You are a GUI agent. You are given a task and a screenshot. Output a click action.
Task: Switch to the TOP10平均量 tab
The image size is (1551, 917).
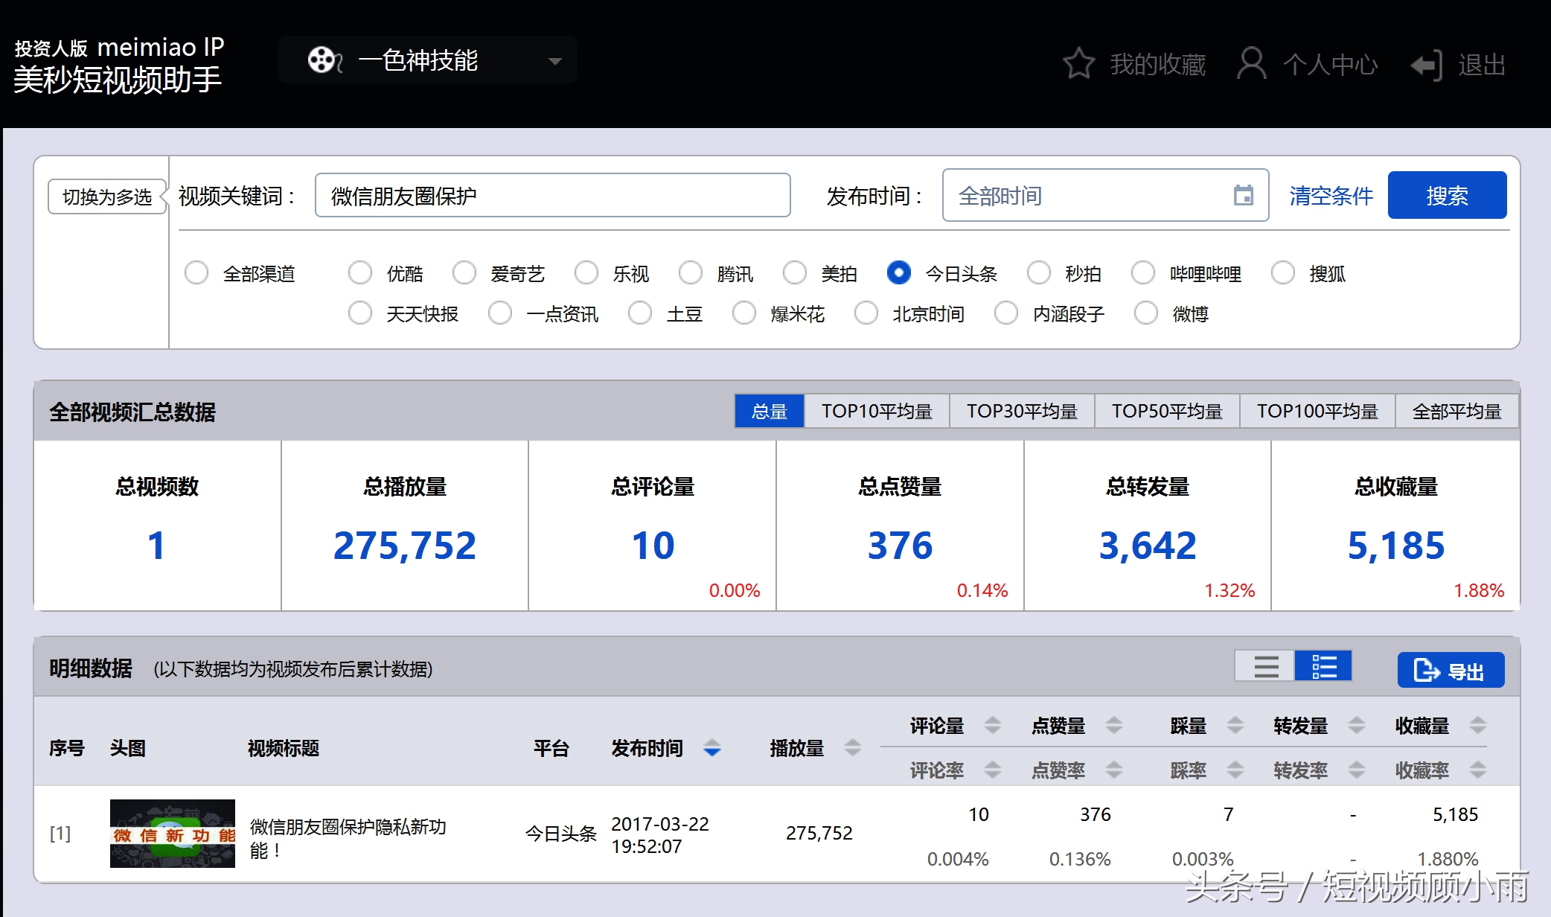[877, 410]
